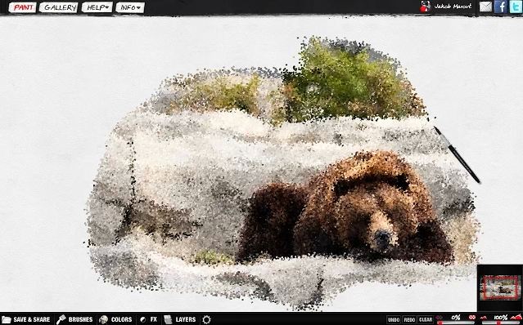Click the Redo button
Screen dimensions: 523x325
[x=409, y=319]
